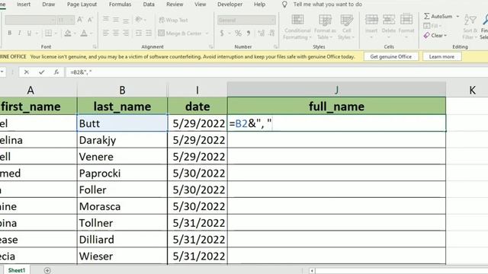The height and width of the screenshot is (274, 488).
Task: Click Delete cells button
Action: [389, 27]
